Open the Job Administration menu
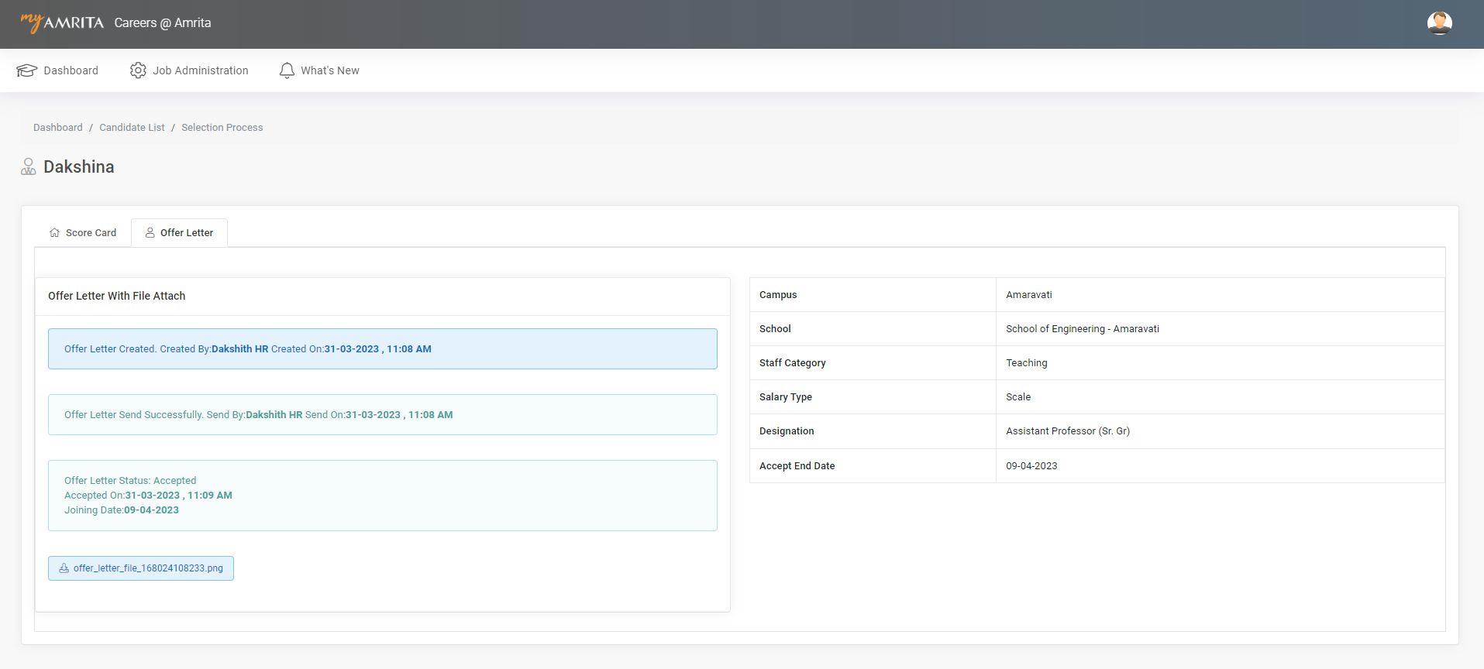This screenshot has width=1484, height=669. point(200,70)
